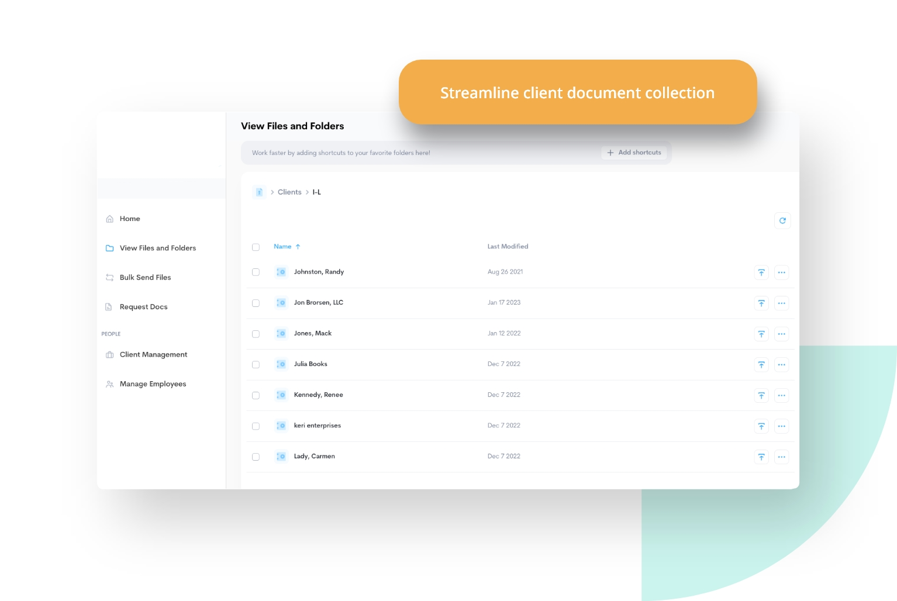Click the Client Management briefcase icon
The width and height of the screenshot is (897, 601).
[x=109, y=355]
